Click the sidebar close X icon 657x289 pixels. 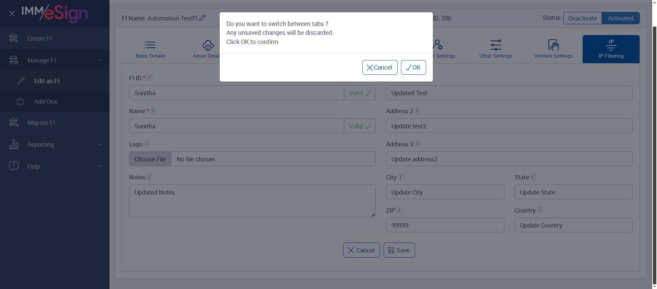click(12, 14)
